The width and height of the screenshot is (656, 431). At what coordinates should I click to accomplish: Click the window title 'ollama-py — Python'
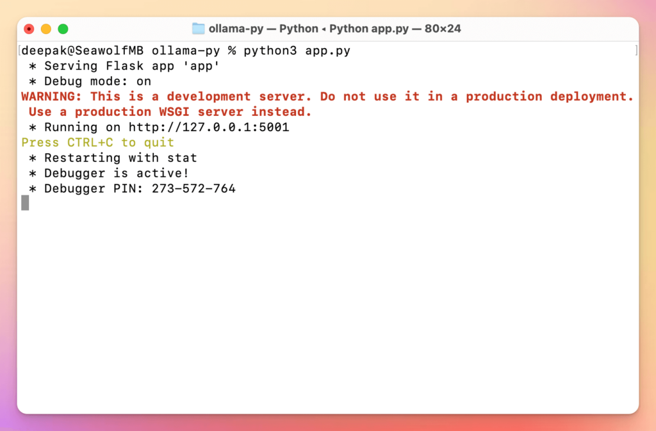pos(263,29)
